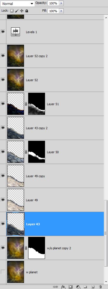Open the Fill slider arrow

click(x=61, y=11)
